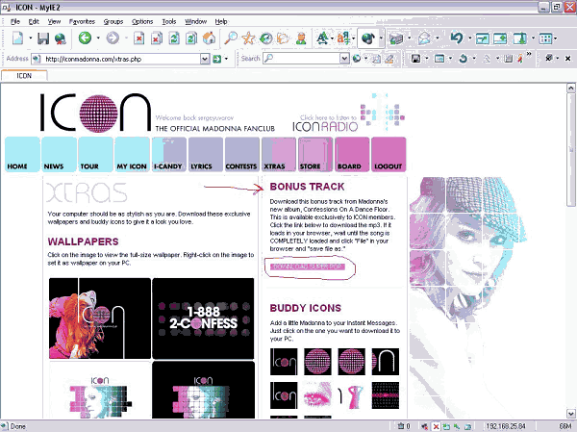Open the Print icon dropdown arrow
The image size is (577, 432).
point(409,38)
